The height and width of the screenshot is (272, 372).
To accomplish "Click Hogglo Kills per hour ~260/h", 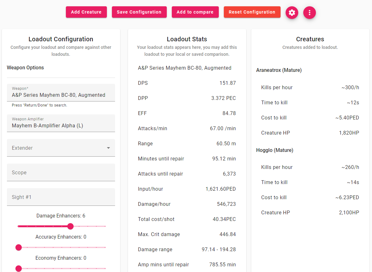I will 350,167.
